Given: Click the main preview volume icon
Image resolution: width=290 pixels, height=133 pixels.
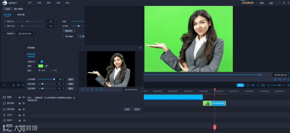Looking at the screenshot, I should [x=284, y=80].
